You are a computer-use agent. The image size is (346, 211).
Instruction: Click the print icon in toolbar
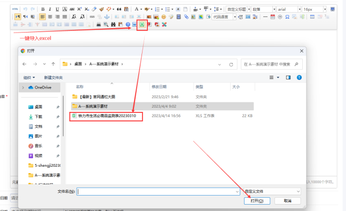tap(99, 25)
